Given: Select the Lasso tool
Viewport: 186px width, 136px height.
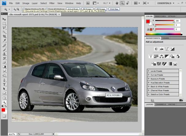Looking at the screenshot, I should coord(4,28).
